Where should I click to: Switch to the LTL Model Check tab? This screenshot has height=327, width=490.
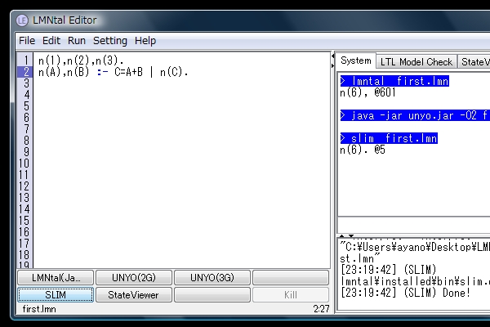click(x=416, y=61)
